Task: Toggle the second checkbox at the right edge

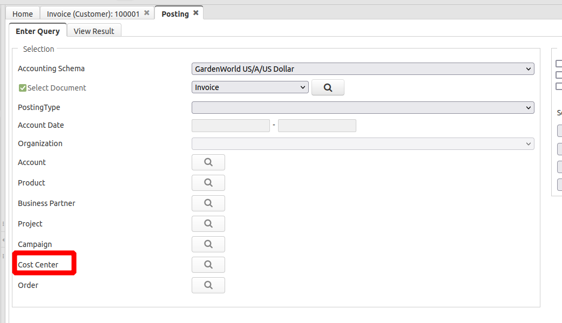Action: tap(559, 75)
